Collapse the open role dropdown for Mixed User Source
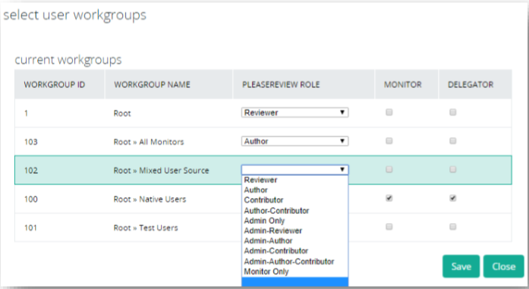Screen dimensions: 529x289 pos(295,170)
